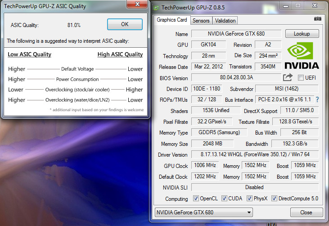Click the Bandwidth field 192.3 GB/s
The image size is (329, 226).
295,144
